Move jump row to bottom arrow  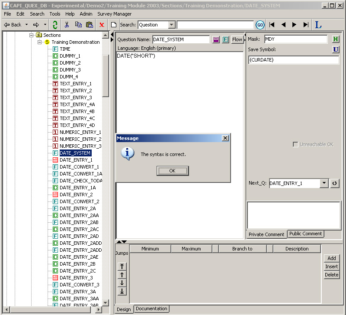(x=122, y=291)
